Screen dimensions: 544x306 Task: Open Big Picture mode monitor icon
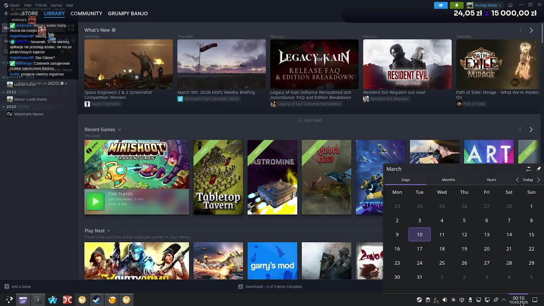pos(510,5)
